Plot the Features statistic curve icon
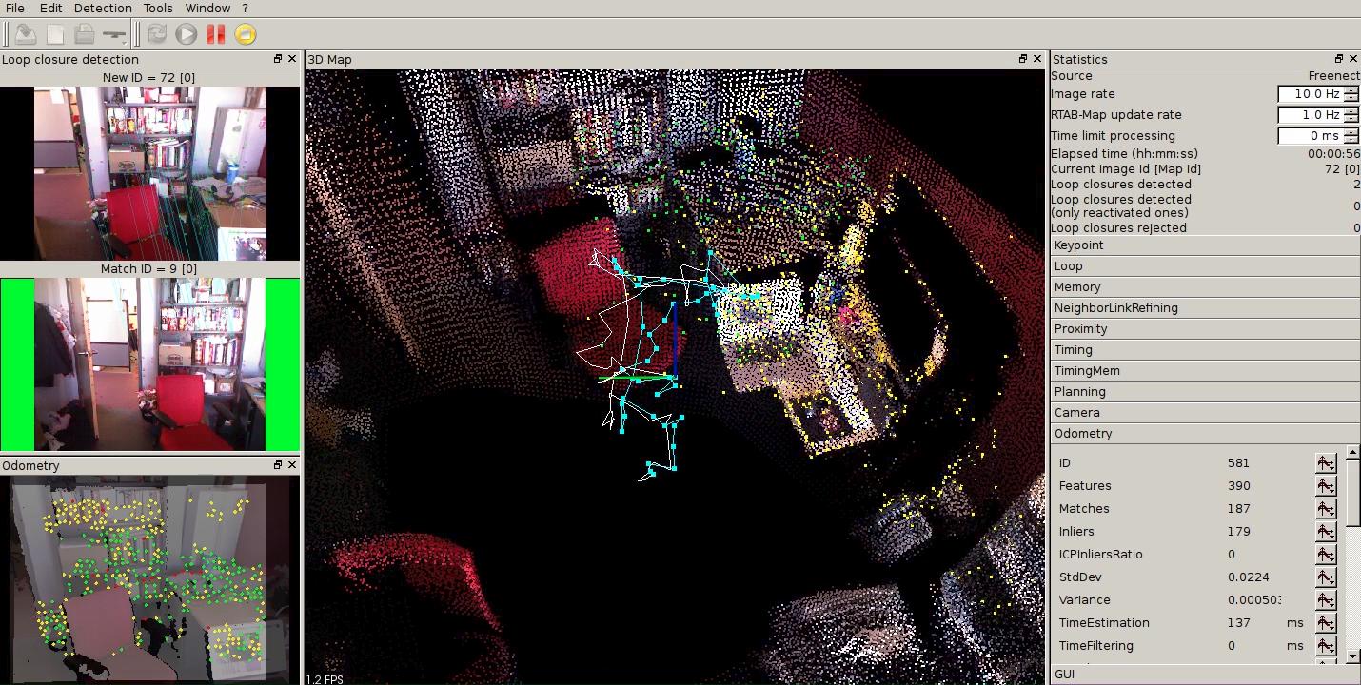The width and height of the screenshot is (1361, 685). click(x=1325, y=486)
